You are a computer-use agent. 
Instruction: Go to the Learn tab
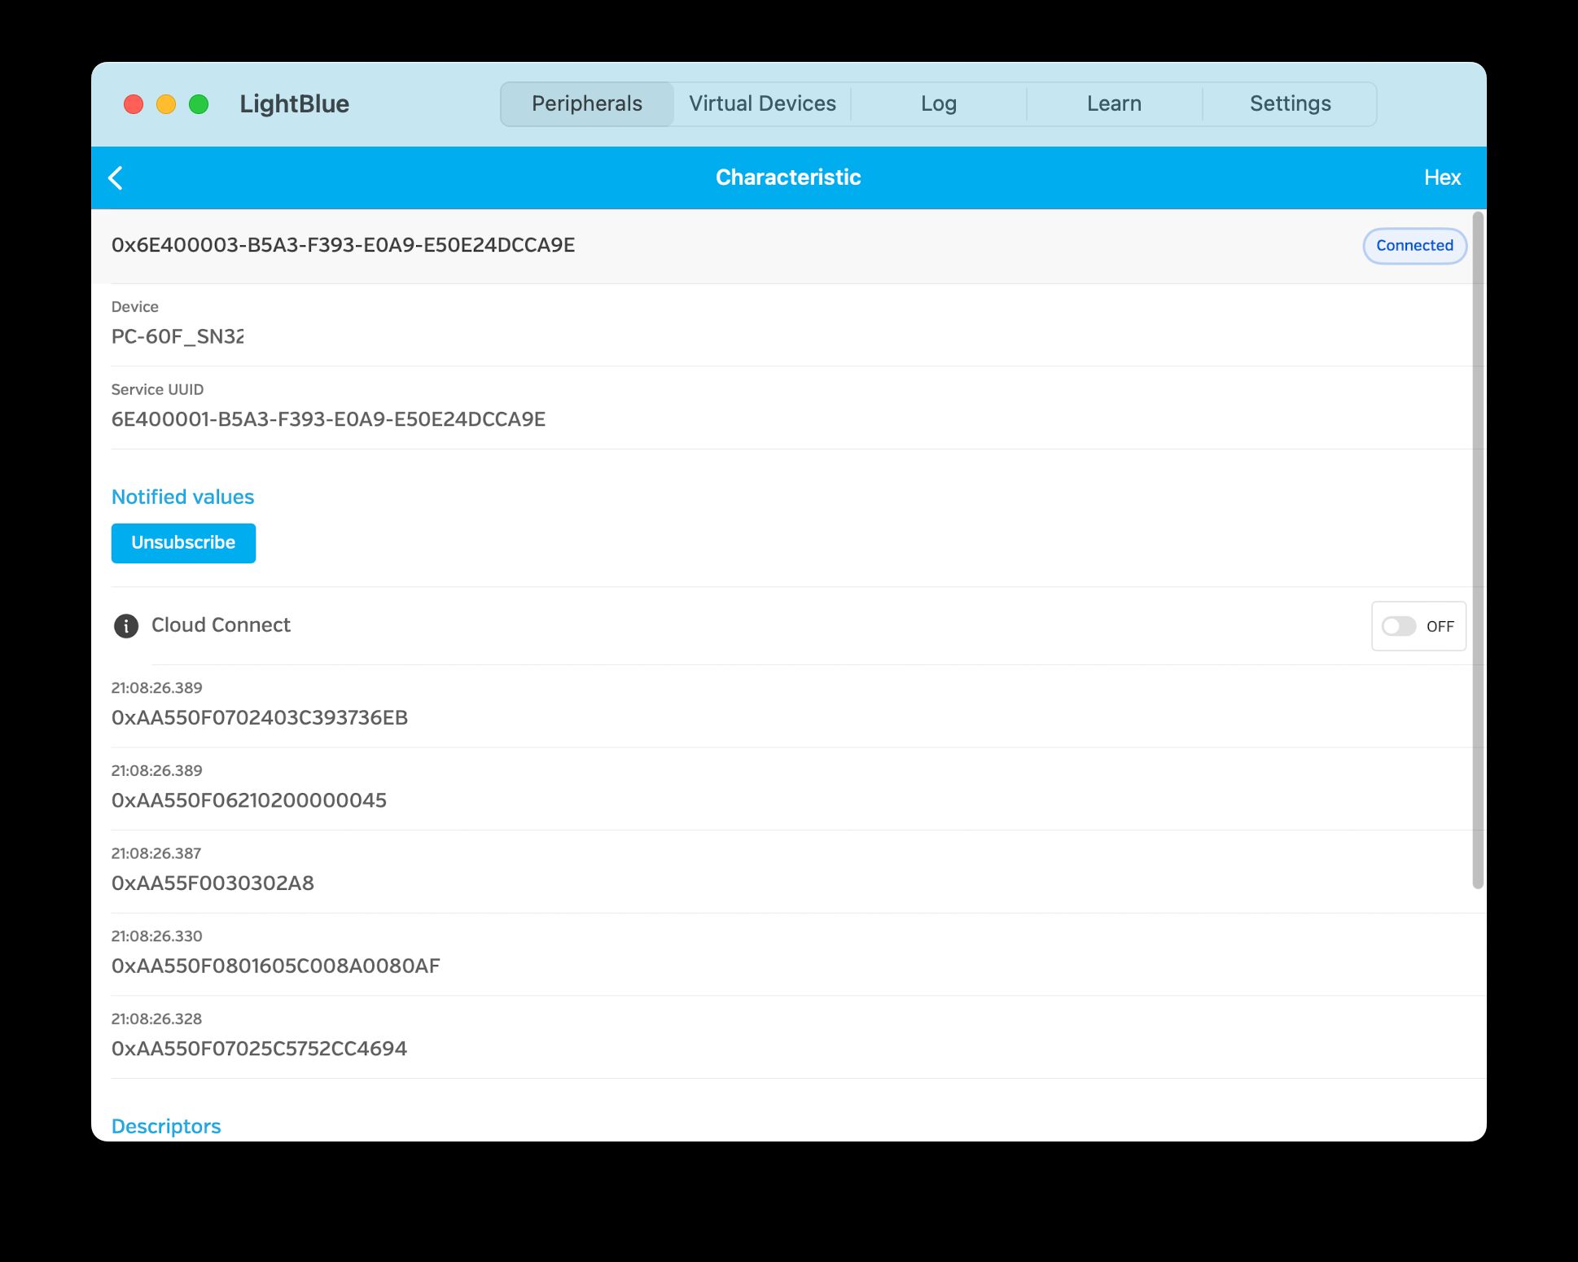tap(1114, 104)
